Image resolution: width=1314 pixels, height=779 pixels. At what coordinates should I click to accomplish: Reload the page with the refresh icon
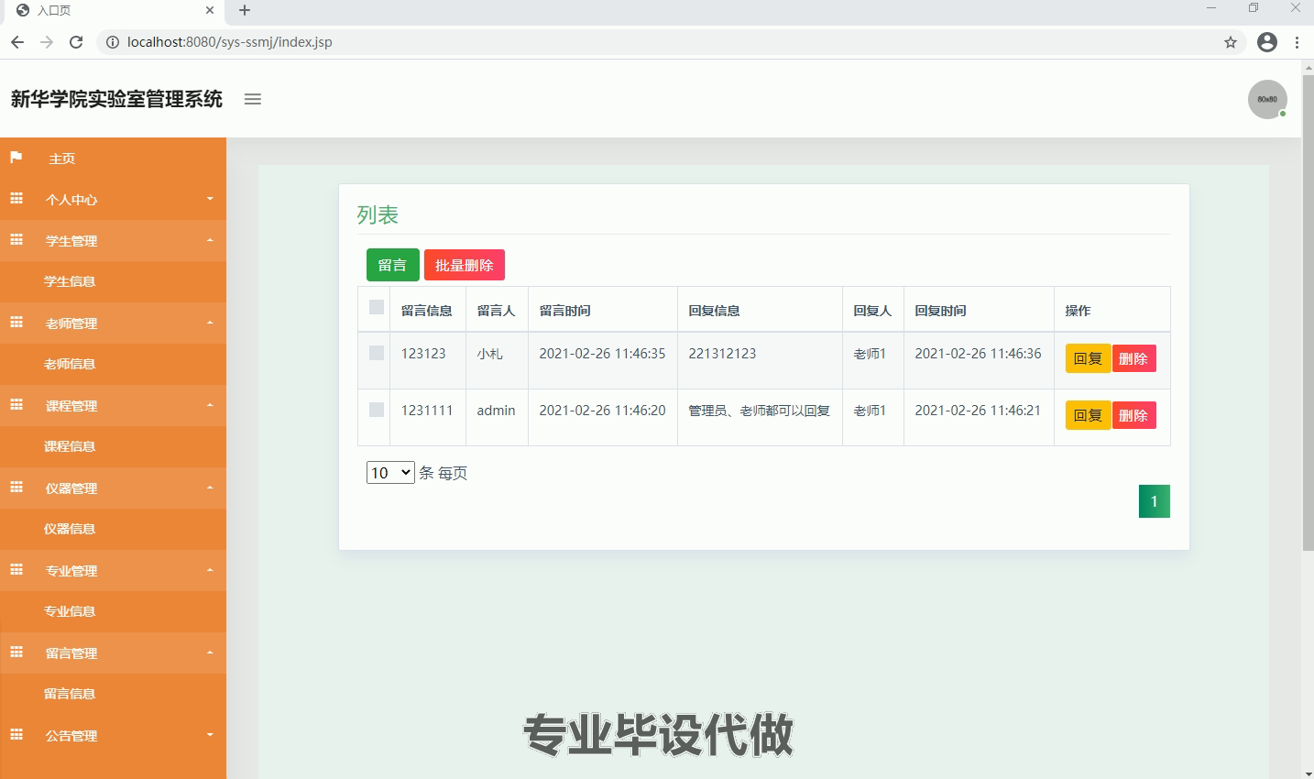point(76,42)
